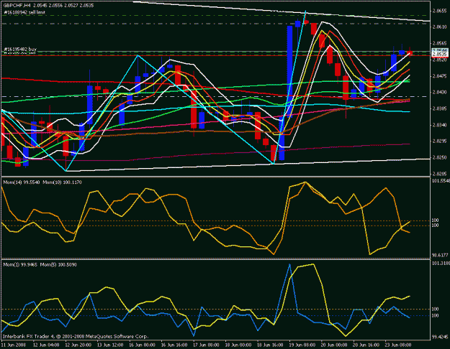The width and height of the screenshot is (450, 349).
Task: Click the 17 Jun 08:00 time label
Action: pyautogui.click(x=207, y=345)
